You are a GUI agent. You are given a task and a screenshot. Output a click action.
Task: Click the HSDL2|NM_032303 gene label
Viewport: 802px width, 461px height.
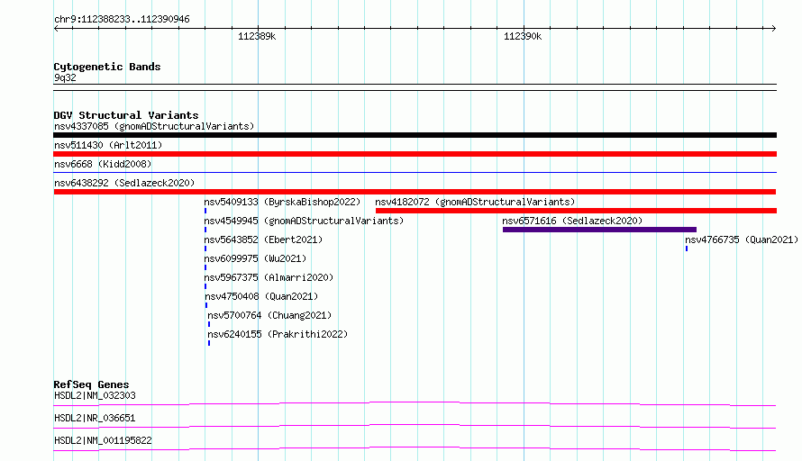[96, 395]
